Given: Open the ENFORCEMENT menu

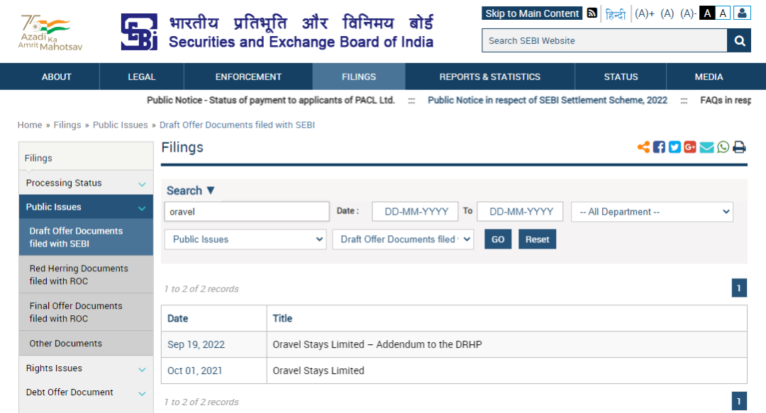Looking at the screenshot, I should pyautogui.click(x=248, y=77).
